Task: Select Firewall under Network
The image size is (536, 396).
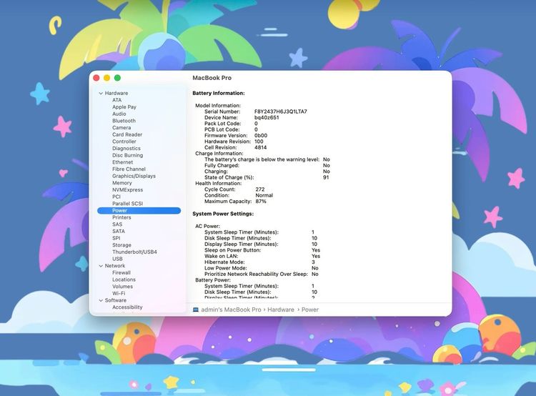Action: click(121, 272)
